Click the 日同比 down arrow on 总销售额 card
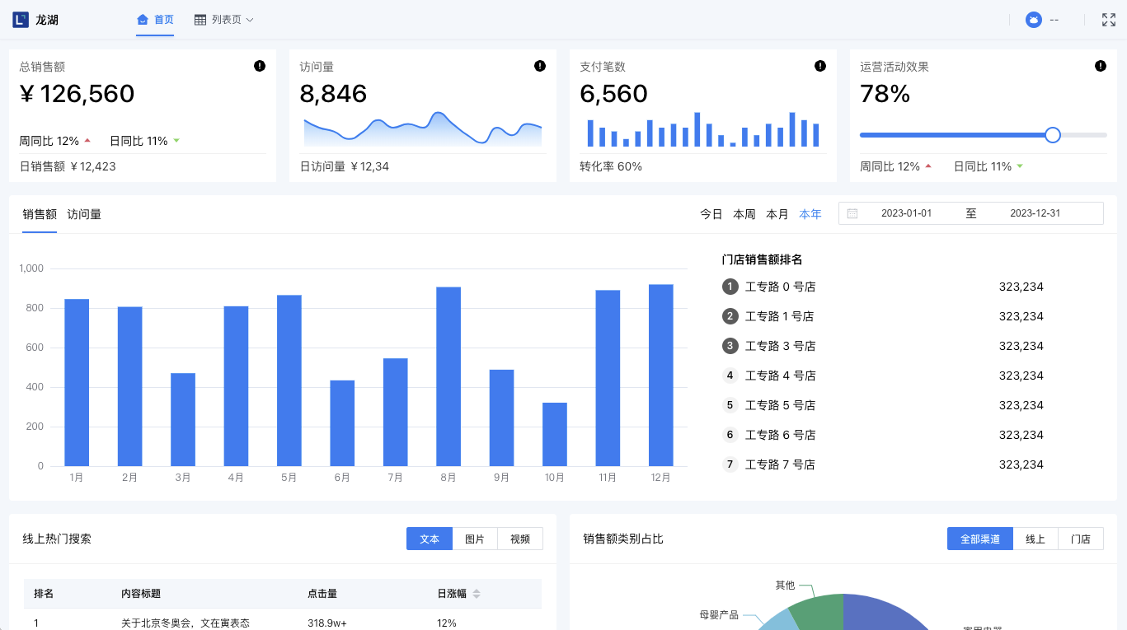Viewport: 1127px width, 630px height. click(176, 141)
